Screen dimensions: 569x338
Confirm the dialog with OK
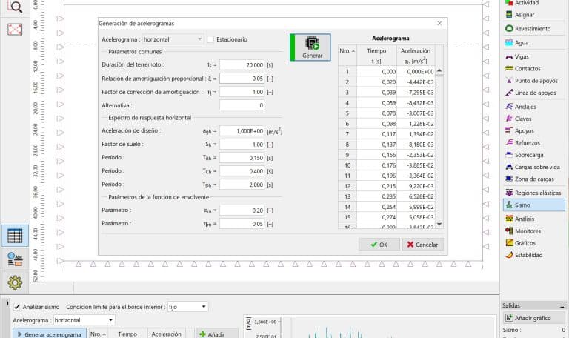tap(379, 245)
